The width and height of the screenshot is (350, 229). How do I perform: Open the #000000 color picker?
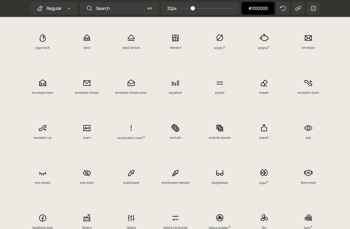point(258,8)
